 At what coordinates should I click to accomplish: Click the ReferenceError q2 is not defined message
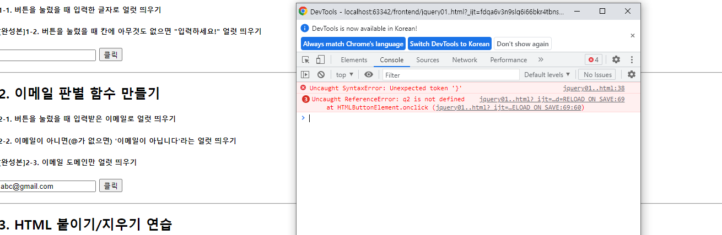point(388,100)
